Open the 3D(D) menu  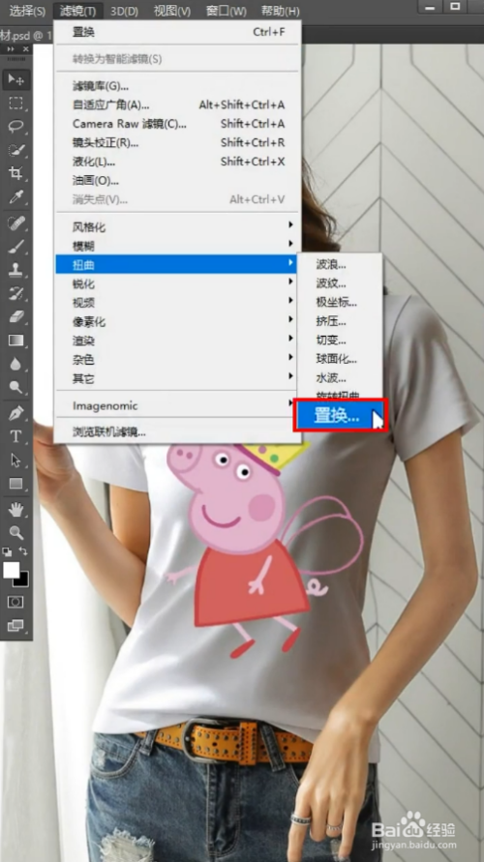coord(124,11)
